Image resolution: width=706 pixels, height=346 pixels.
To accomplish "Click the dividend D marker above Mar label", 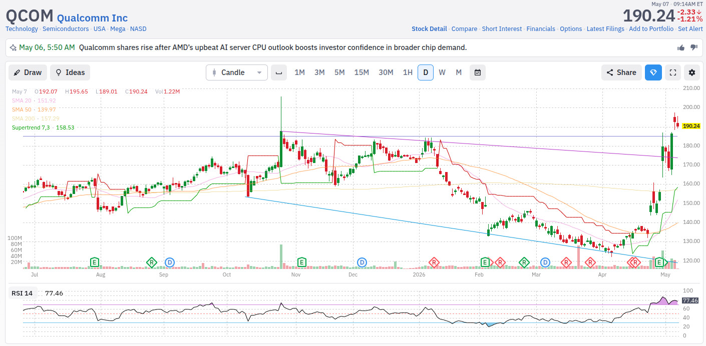I will [x=545, y=262].
